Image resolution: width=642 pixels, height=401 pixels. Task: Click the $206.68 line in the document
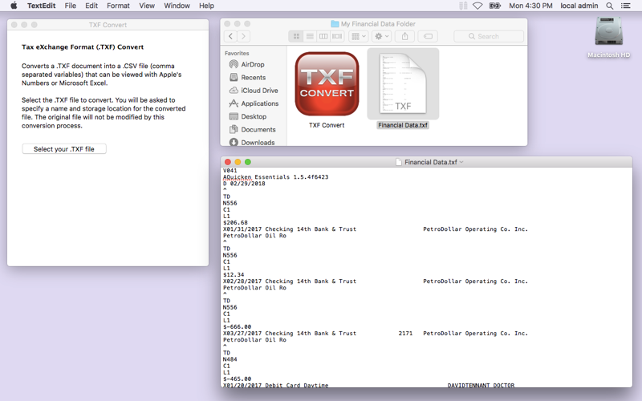[x=235, y=223]
